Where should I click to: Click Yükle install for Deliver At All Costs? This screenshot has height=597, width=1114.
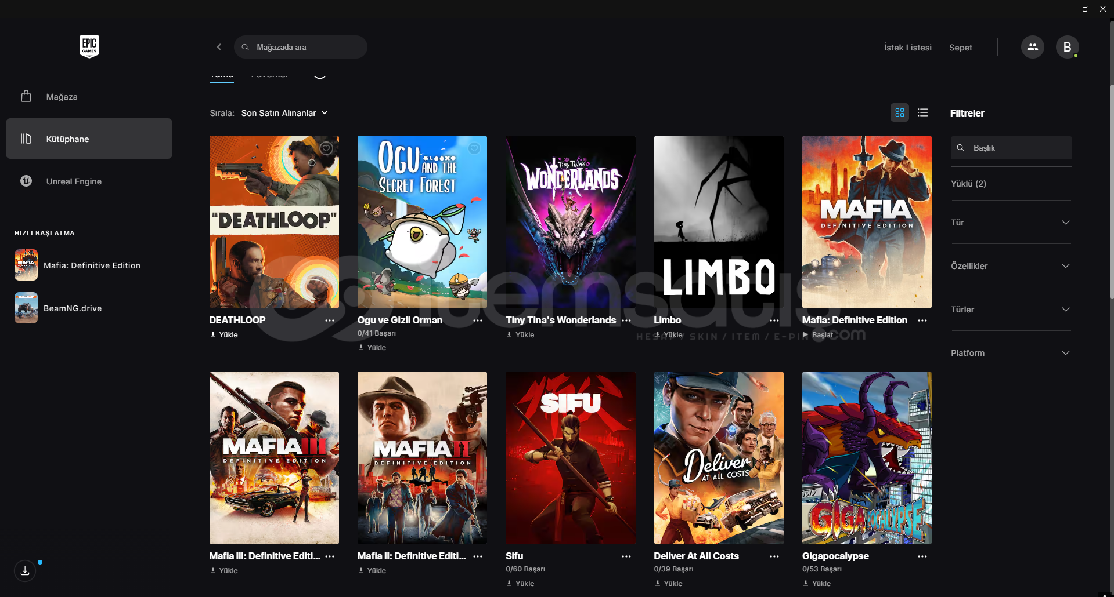point(668,584)
